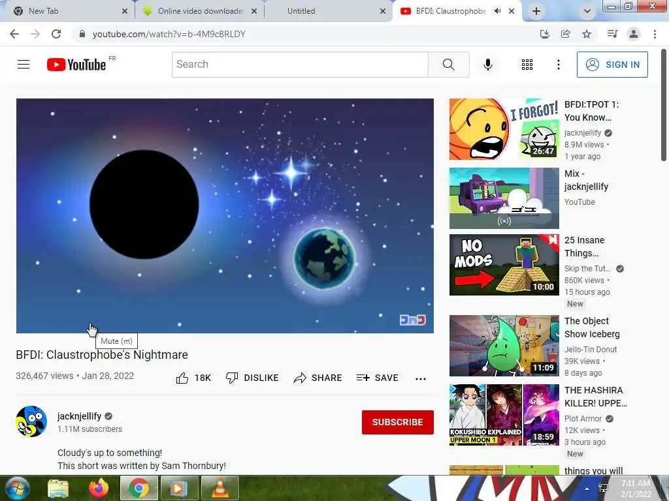Click 'Skip the Tut...' channel name
669x501 pixels.
point(587,268)
